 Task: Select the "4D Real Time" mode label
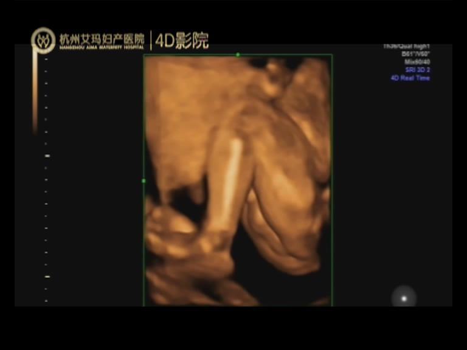pos(410,78)
